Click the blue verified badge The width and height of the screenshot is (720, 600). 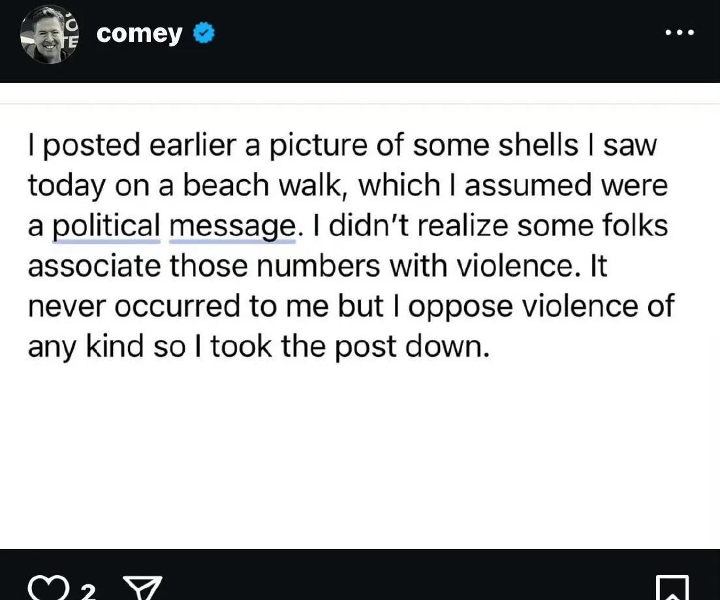[x=204, y=33]
